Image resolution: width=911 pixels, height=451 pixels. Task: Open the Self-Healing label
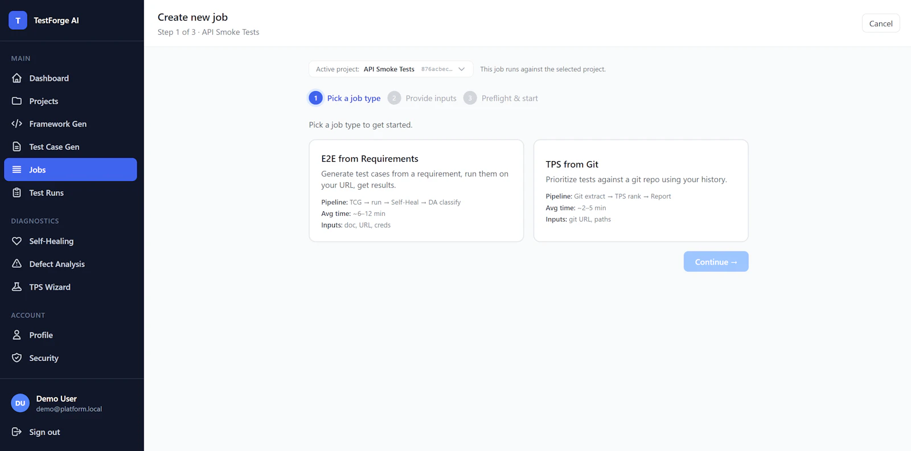[51, 241]
